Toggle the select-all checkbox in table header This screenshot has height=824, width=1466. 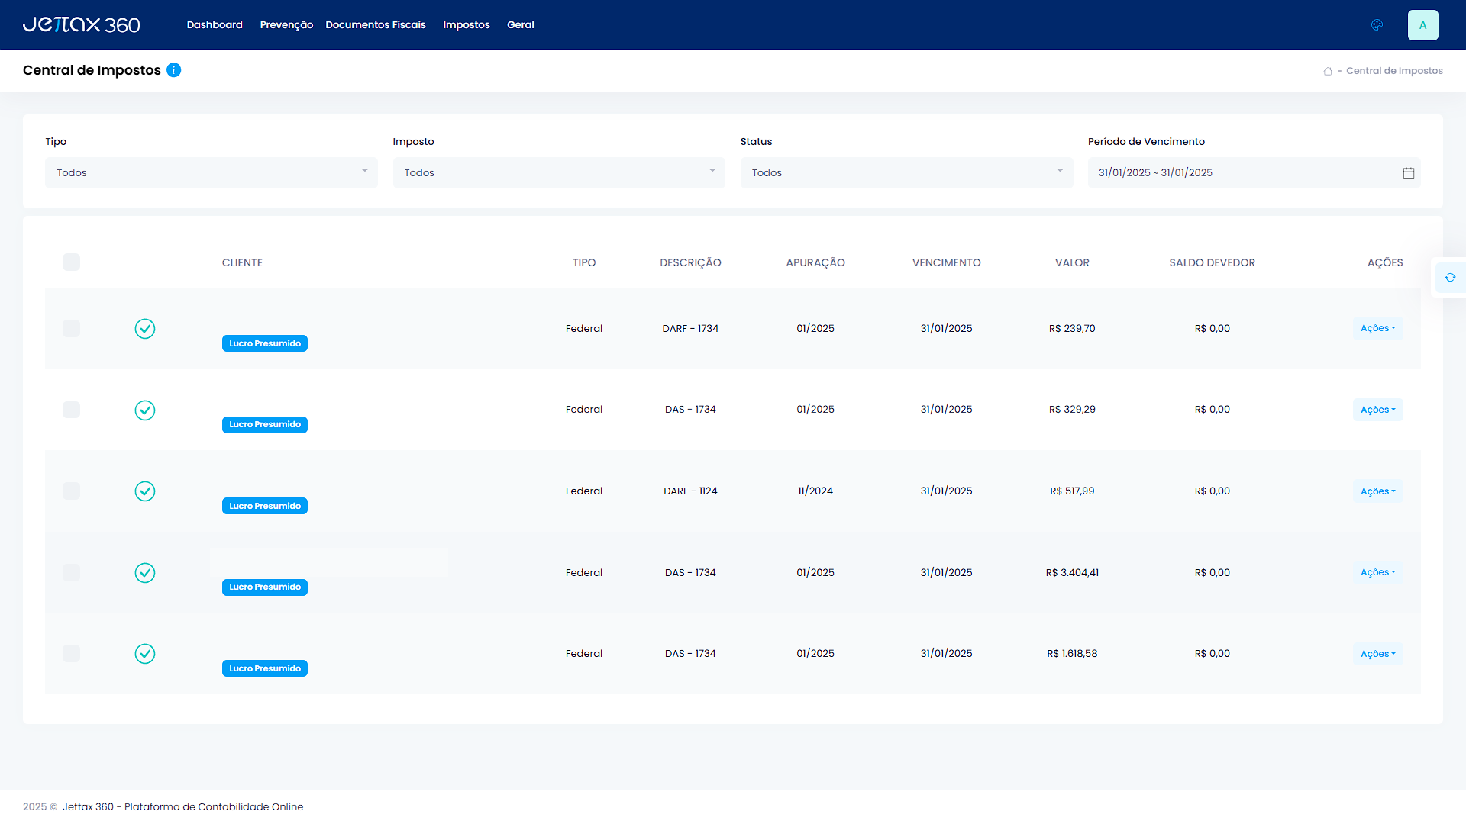(71, 262)
